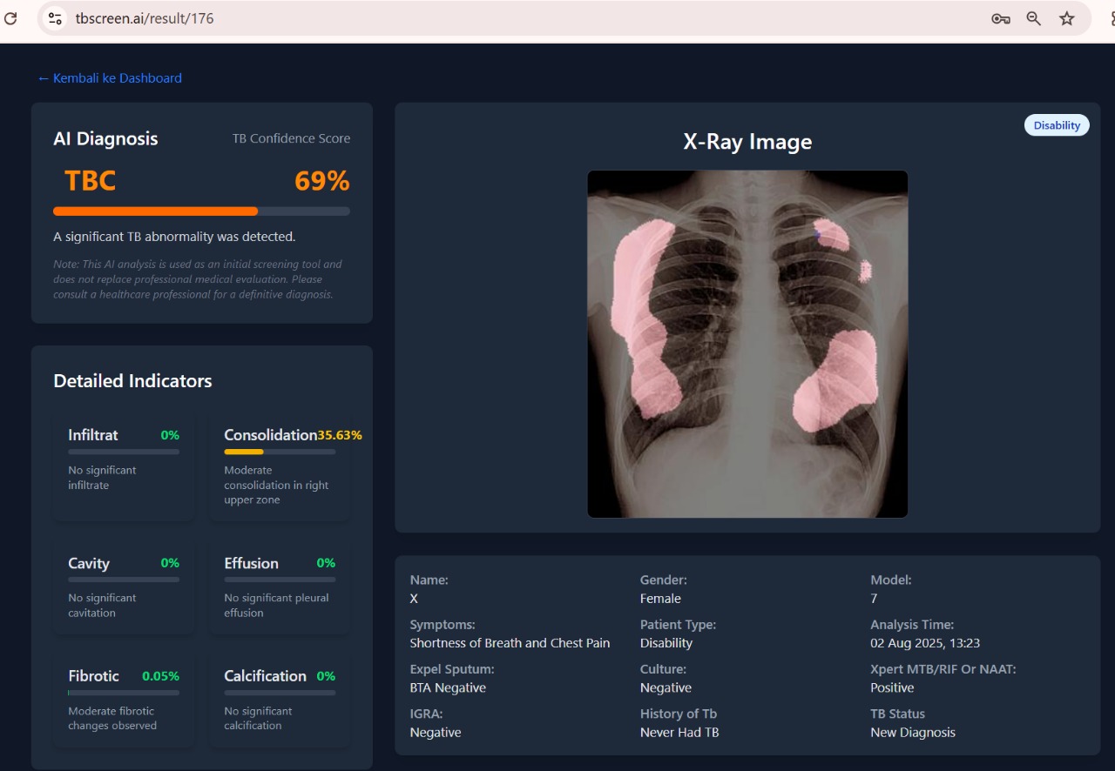This screenshot has width=1115, height=771.
Task: Select the Infiltrat indicator card
Action: click(x=124, y=466)
